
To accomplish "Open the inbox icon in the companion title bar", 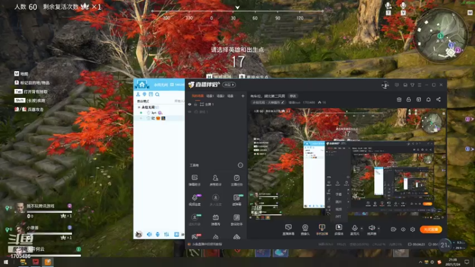I will pyautogui.click(x=405, y=85).
